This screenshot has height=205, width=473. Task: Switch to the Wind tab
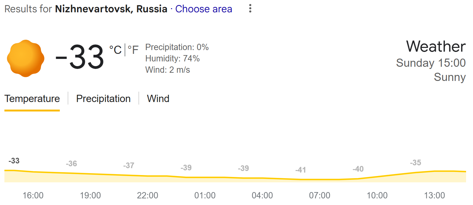[158, 99]
